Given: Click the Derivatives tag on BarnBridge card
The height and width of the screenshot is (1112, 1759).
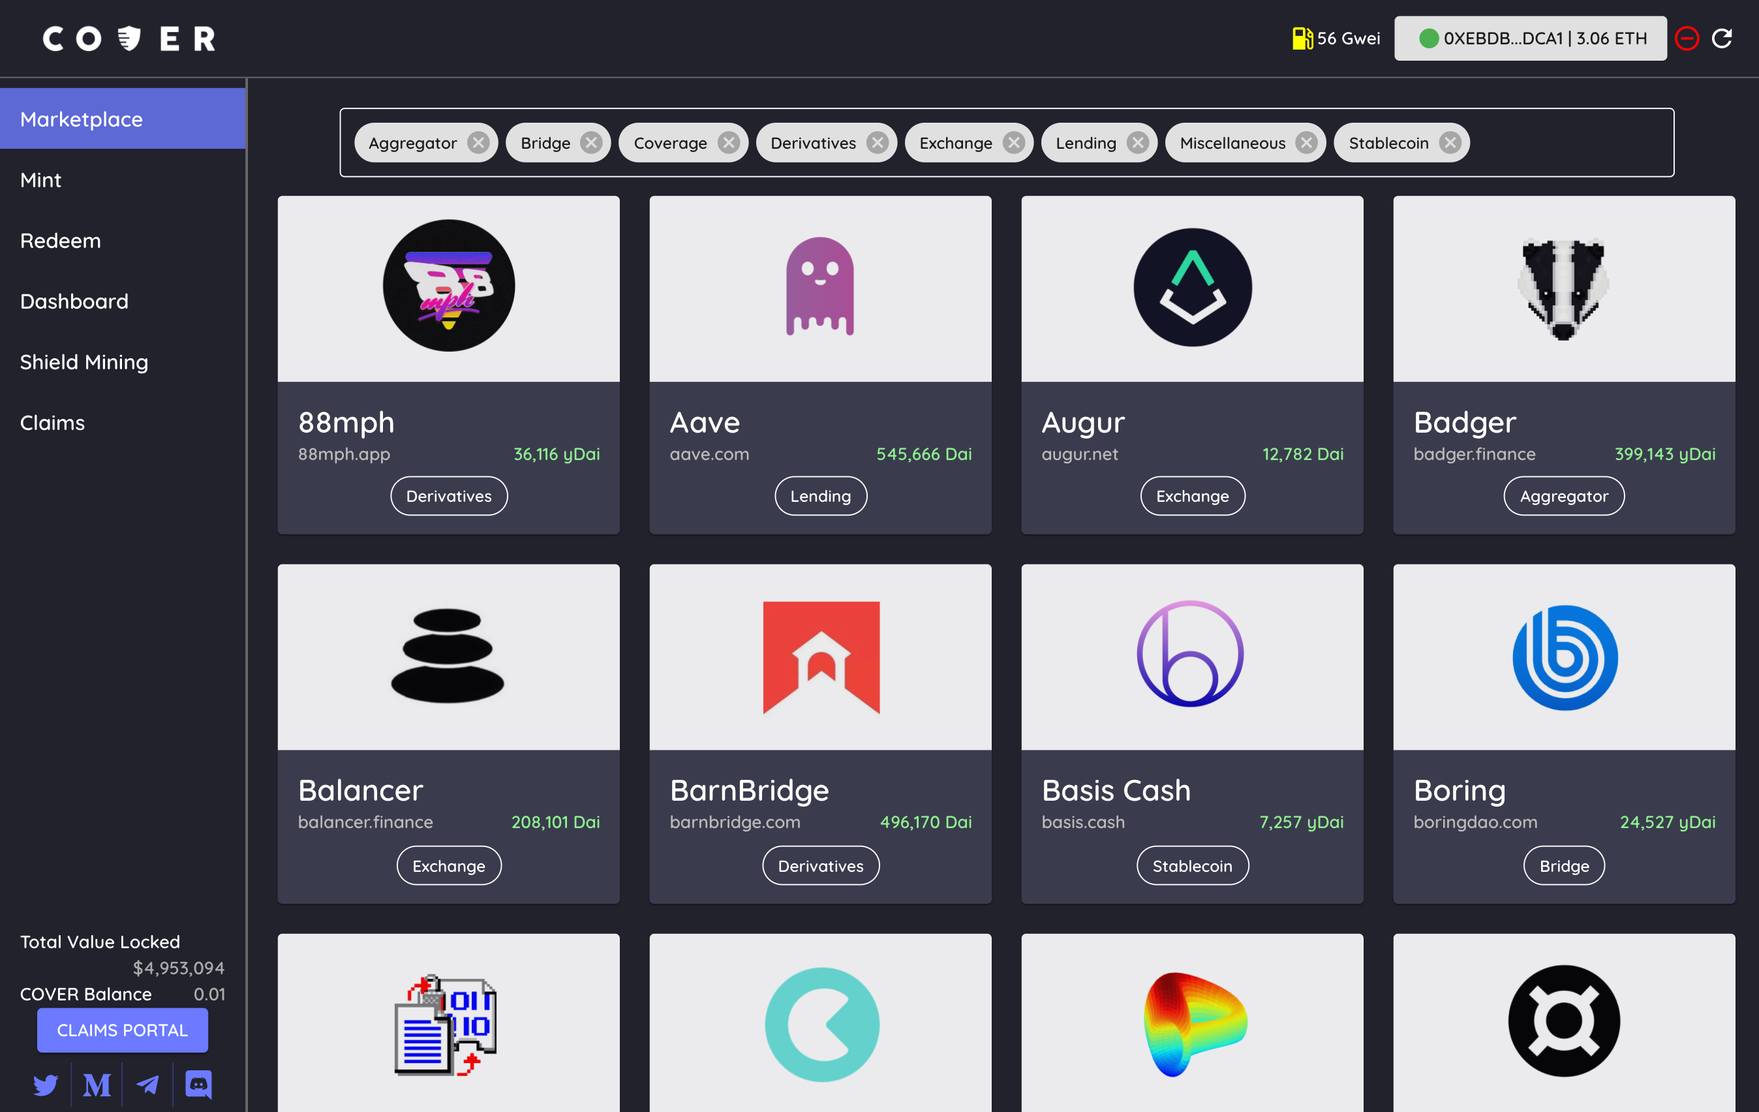Looking at the screenshot, I should tap(820, 866).
